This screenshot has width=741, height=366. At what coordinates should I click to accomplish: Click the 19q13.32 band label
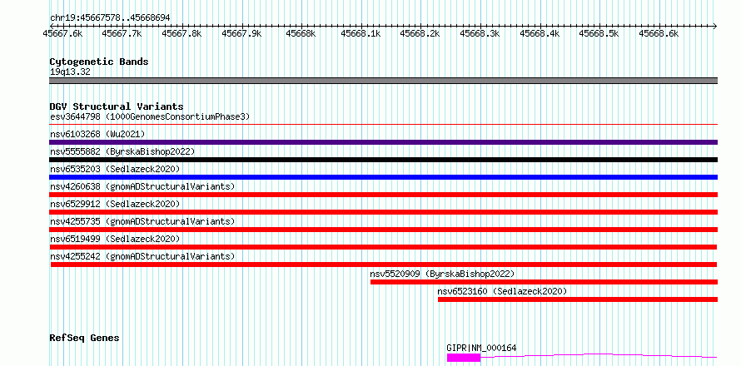70,72
